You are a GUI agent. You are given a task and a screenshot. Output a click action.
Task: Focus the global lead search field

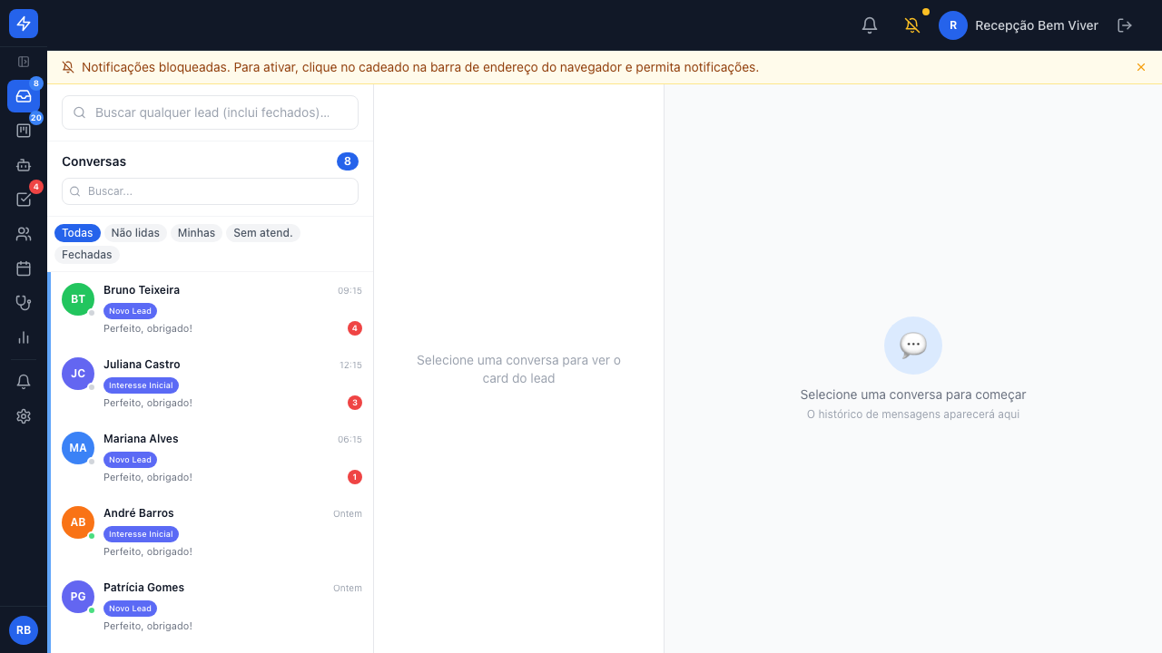tap(210, 112)
